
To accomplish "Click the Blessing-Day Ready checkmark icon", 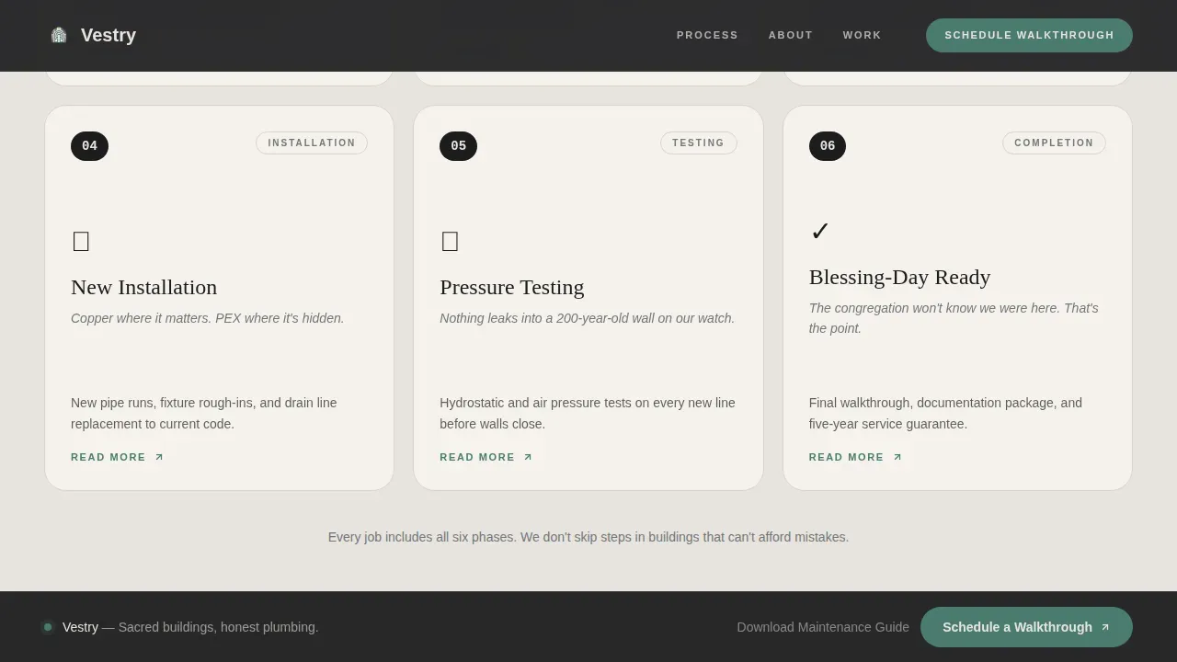I will click(x=820, y=232).
